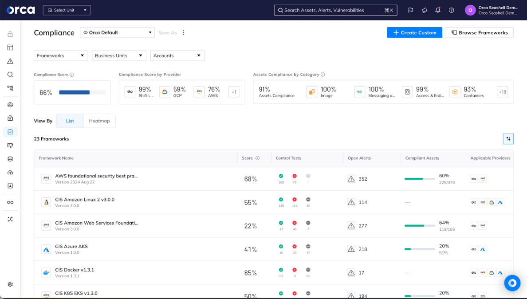Click the 218 open alerts value
The image size is (527, 299).
click(x=363, y=249)
